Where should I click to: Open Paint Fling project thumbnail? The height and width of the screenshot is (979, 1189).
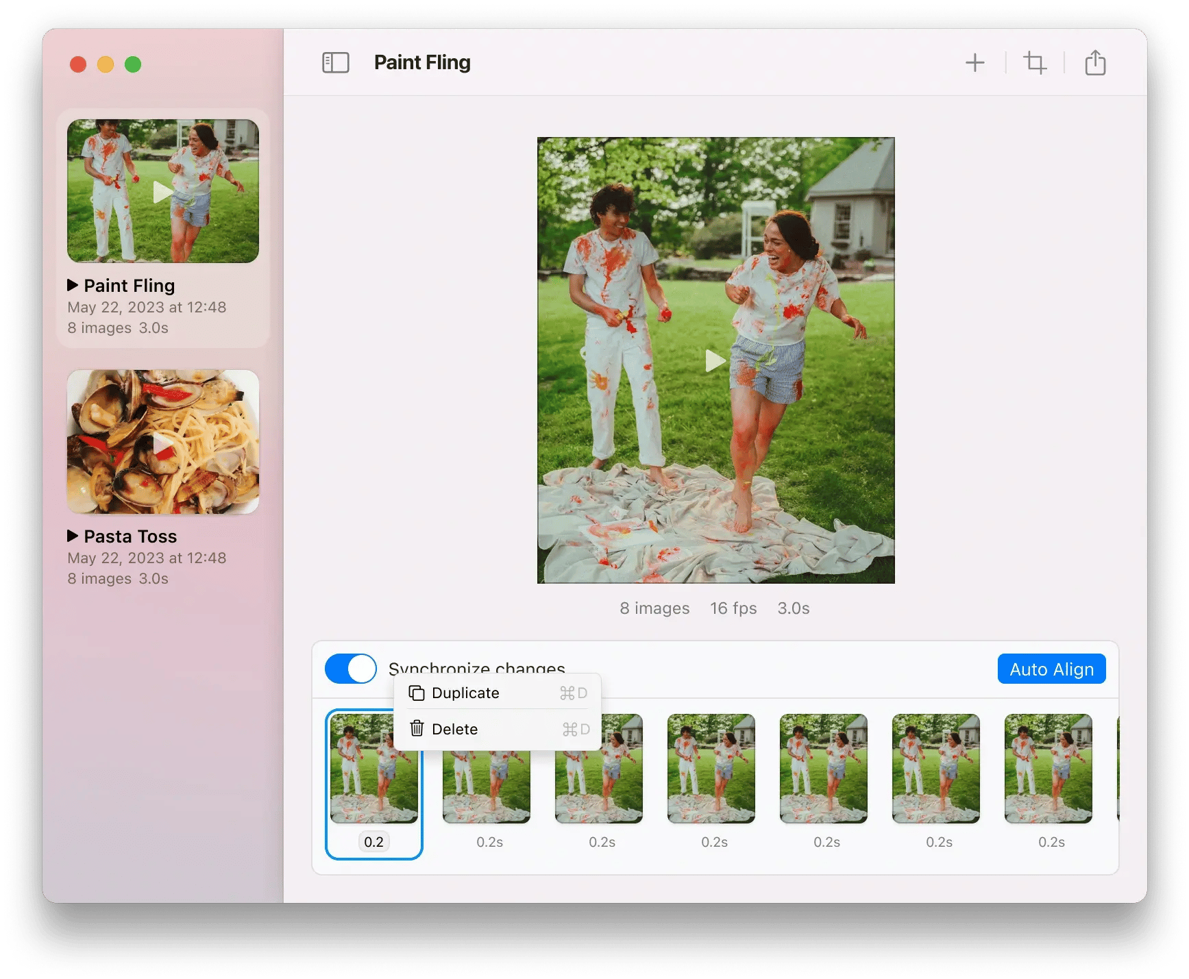(163, 191)
